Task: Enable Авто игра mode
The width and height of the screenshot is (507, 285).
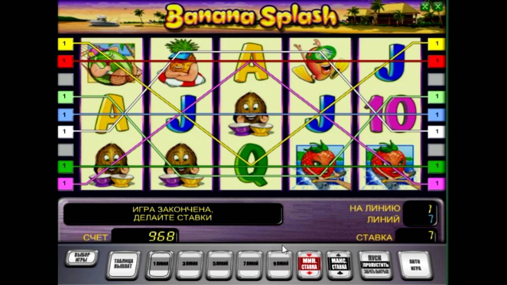Action: [415, 264]
